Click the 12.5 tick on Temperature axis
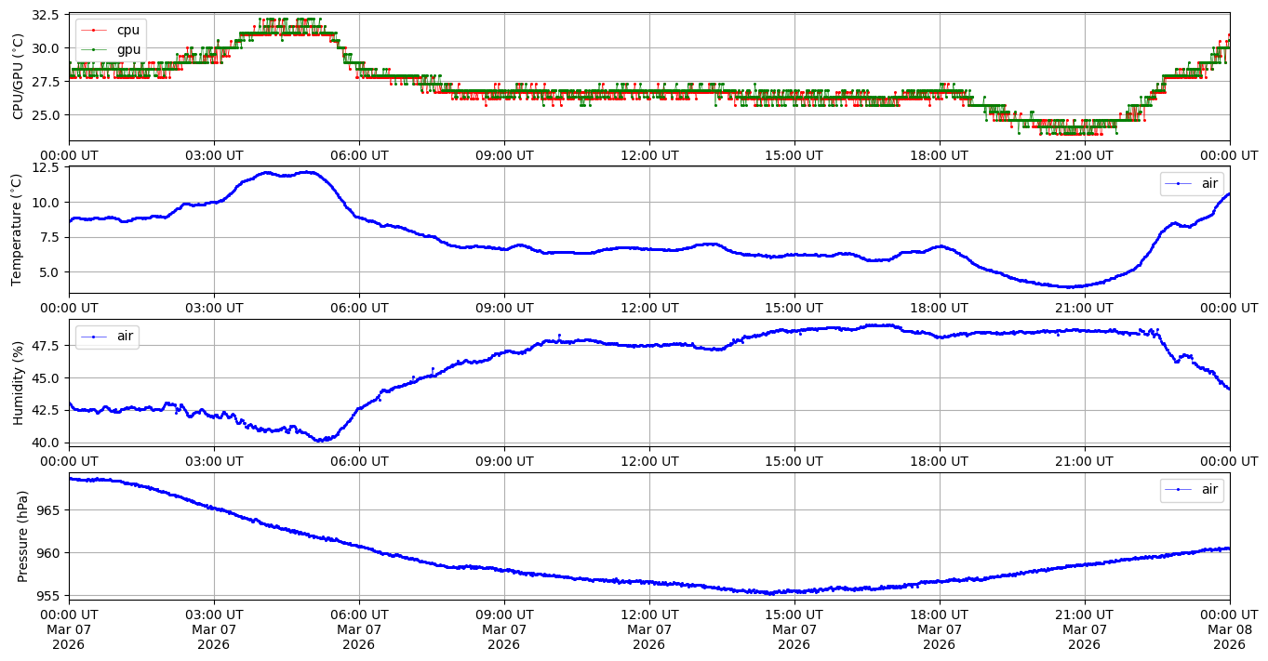This screenshot has height=661, width=1268. (47, 167)
